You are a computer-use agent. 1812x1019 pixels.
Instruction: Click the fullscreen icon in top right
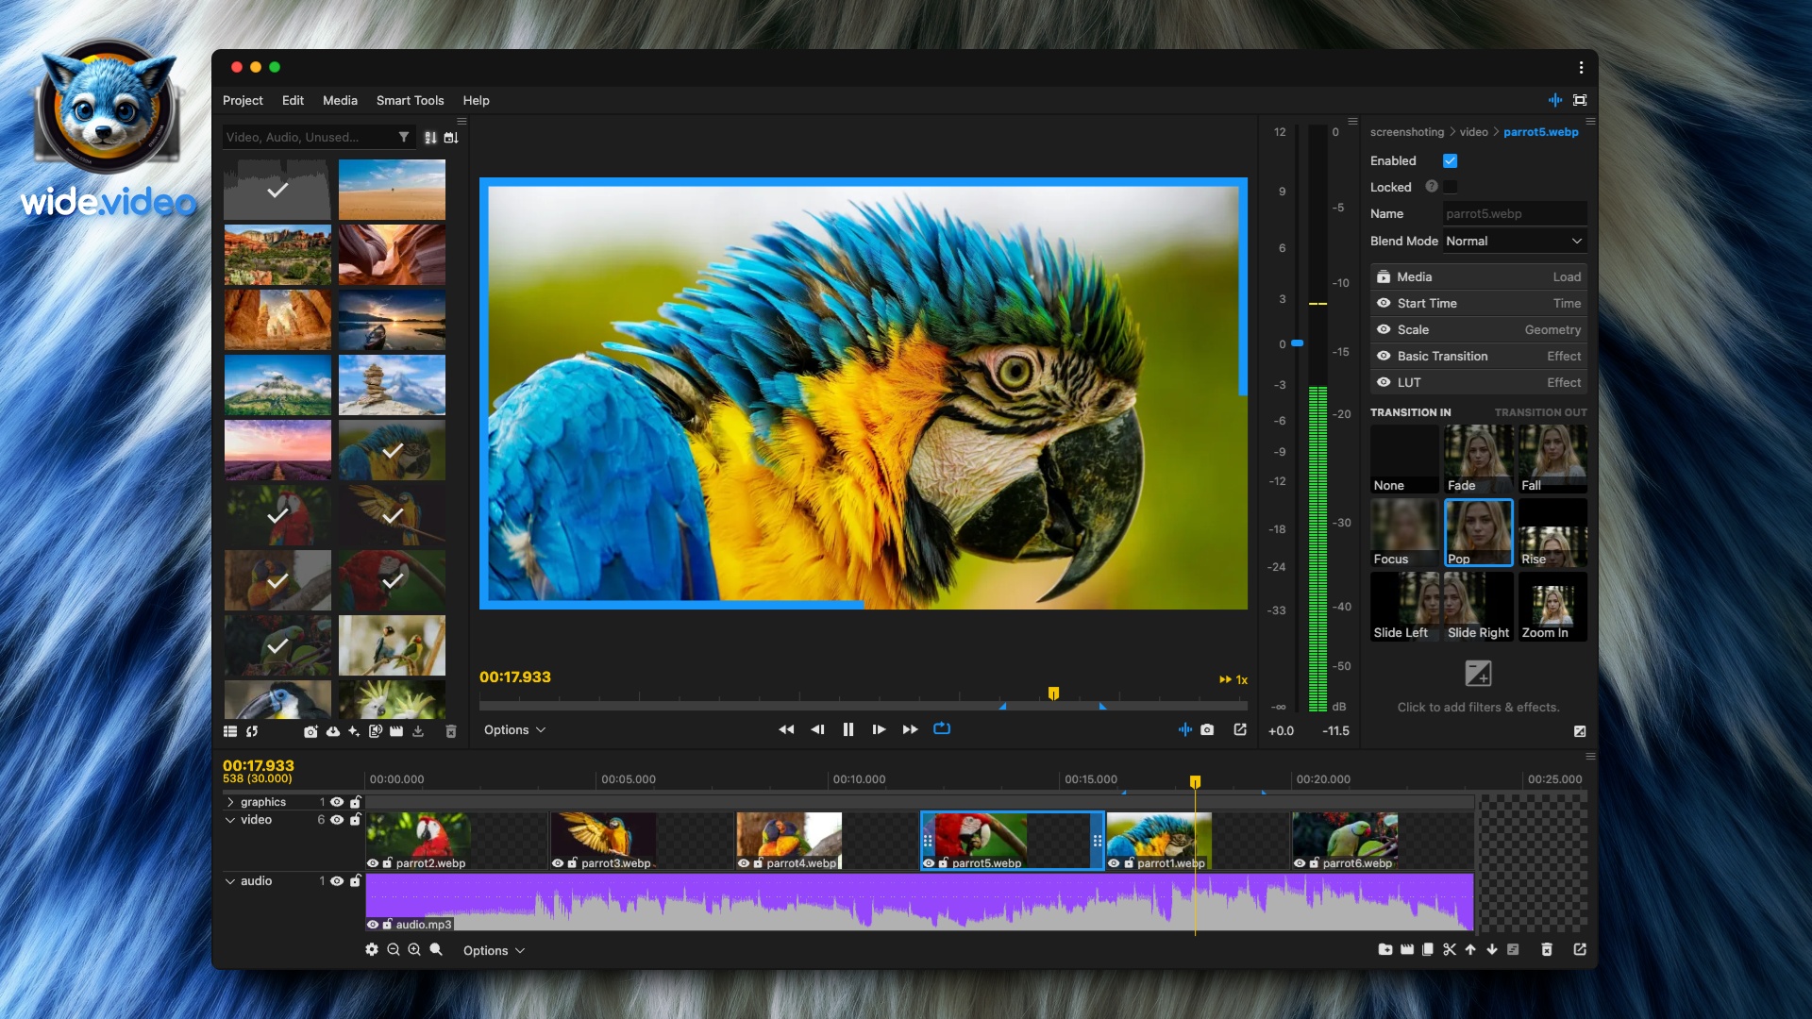coord(1580,100)
